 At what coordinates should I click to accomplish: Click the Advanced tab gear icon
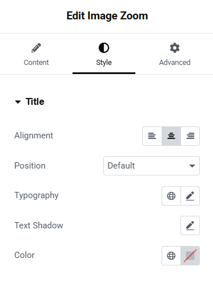tap(175, 48)
